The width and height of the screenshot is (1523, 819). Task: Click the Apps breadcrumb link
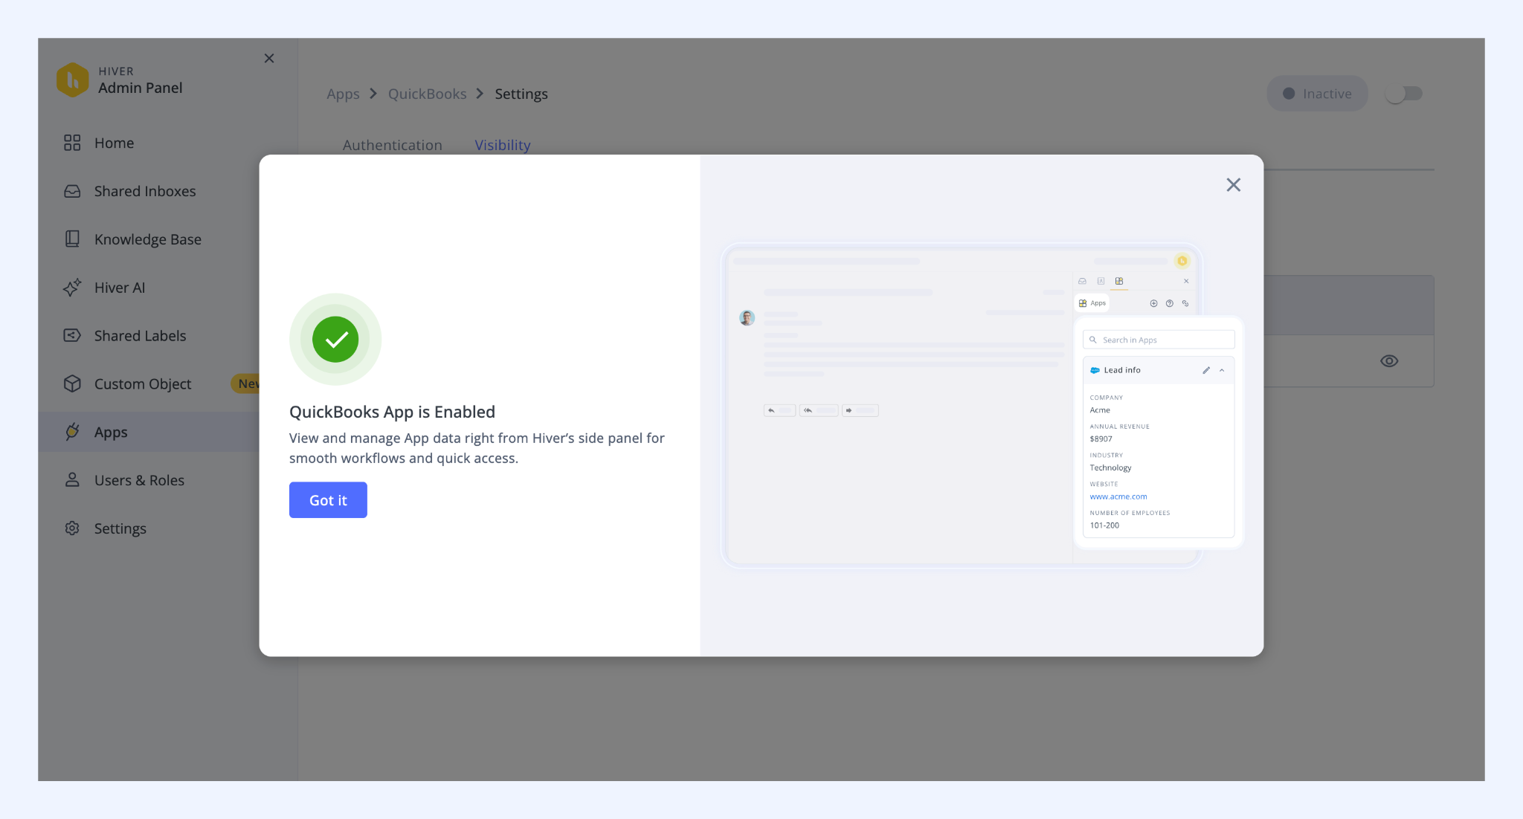(343, 94)
